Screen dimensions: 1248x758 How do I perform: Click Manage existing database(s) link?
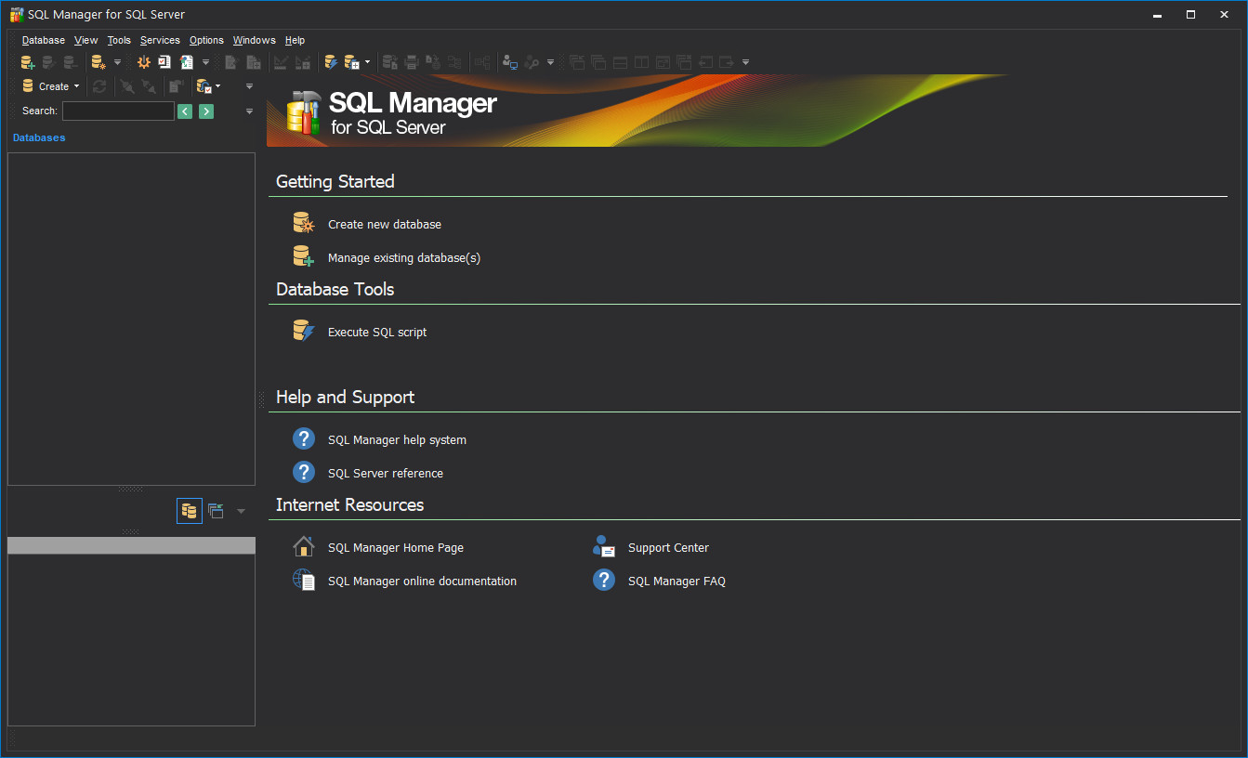404,258
